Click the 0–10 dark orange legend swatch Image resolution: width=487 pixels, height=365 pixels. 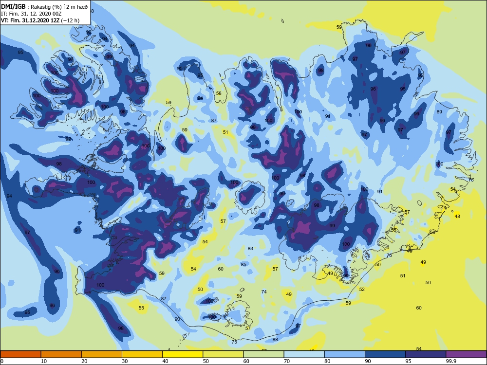[20, 354]
